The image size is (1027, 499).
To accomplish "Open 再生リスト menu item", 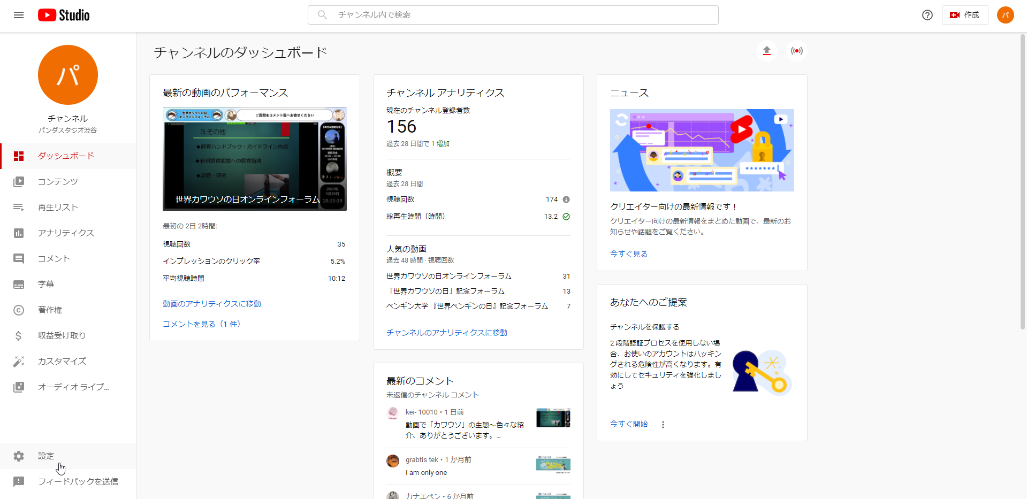I will [68, 208].
